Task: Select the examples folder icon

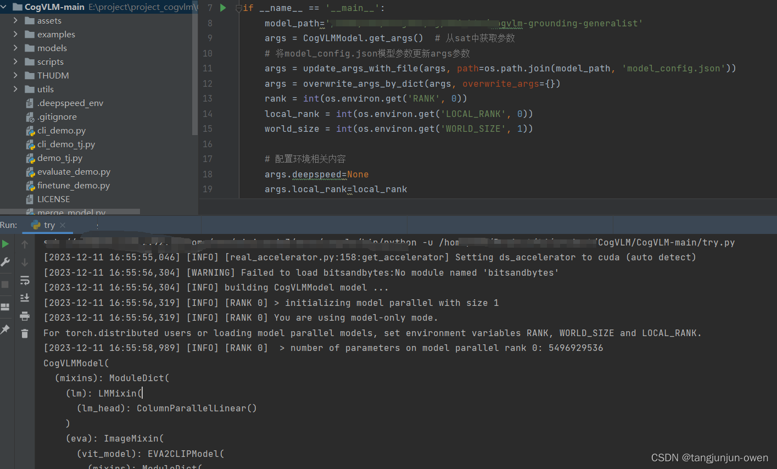Action: click(30, 35)
